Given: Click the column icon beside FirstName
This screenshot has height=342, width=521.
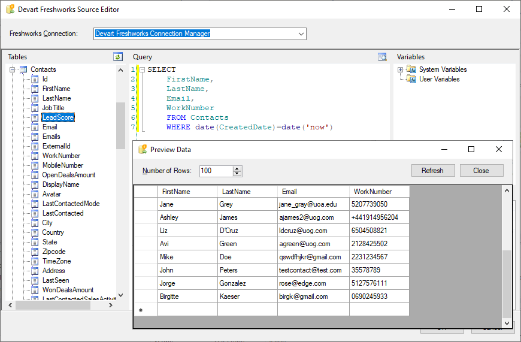Looking at the screenshot, I should click(x=35, y=89).
